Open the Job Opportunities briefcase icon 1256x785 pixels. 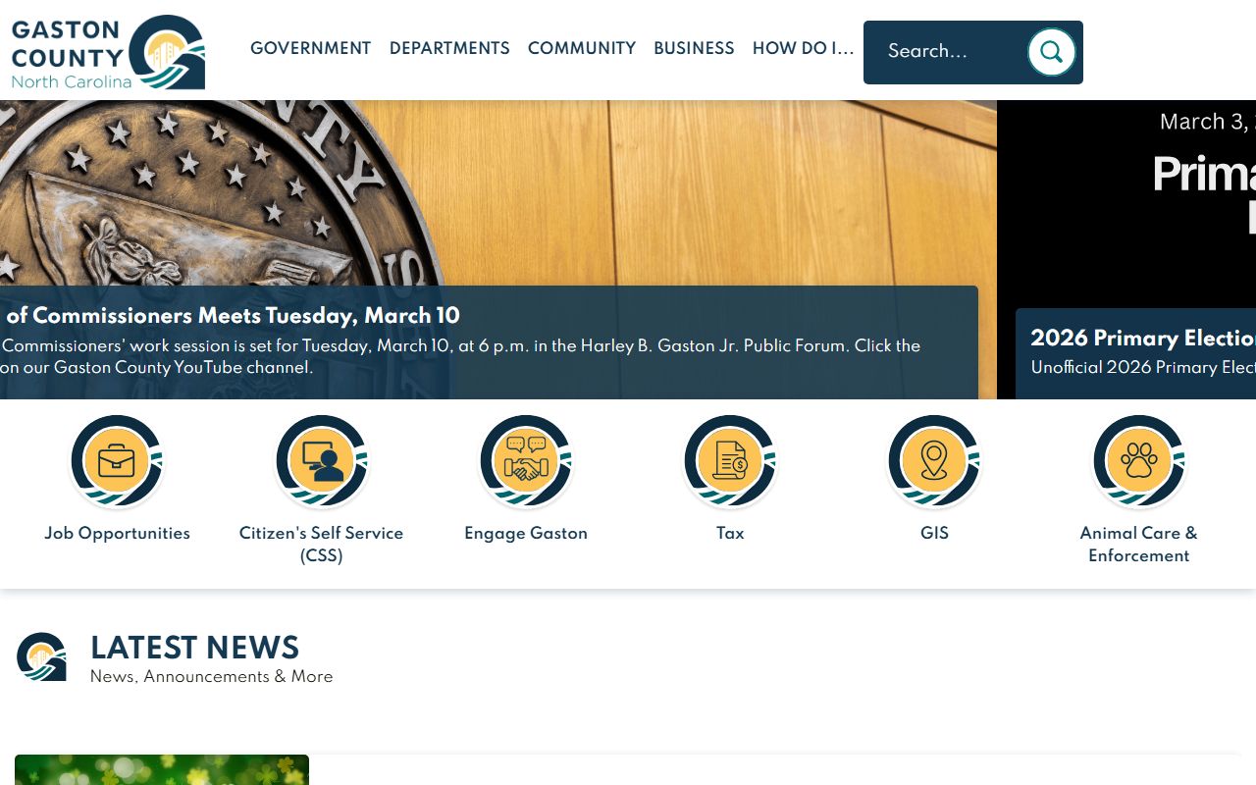[x=117, y=461]
